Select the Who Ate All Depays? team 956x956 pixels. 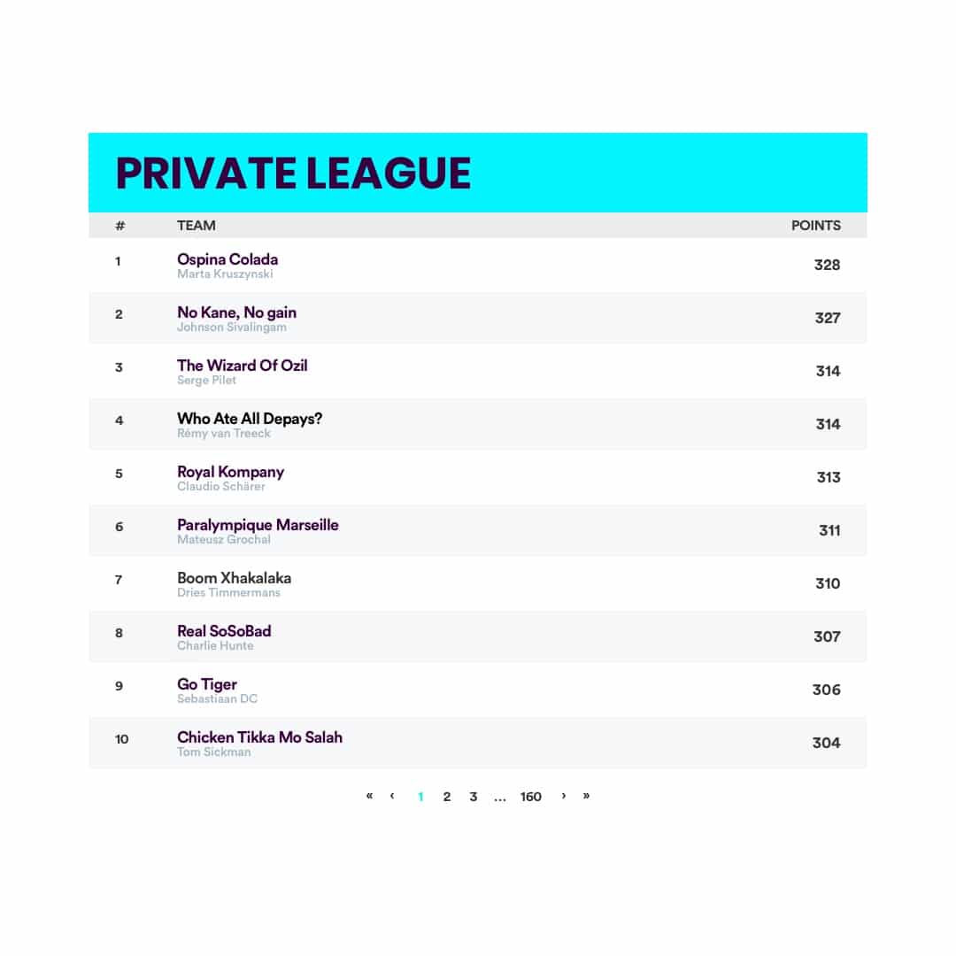(250, 419)
